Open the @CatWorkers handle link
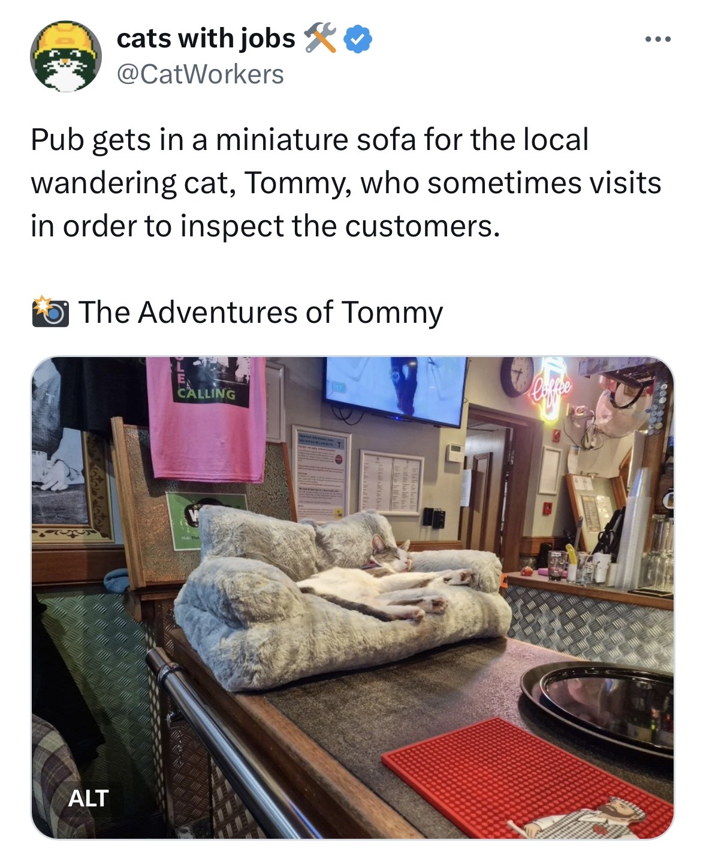706x861 pixels. (200, 74)
